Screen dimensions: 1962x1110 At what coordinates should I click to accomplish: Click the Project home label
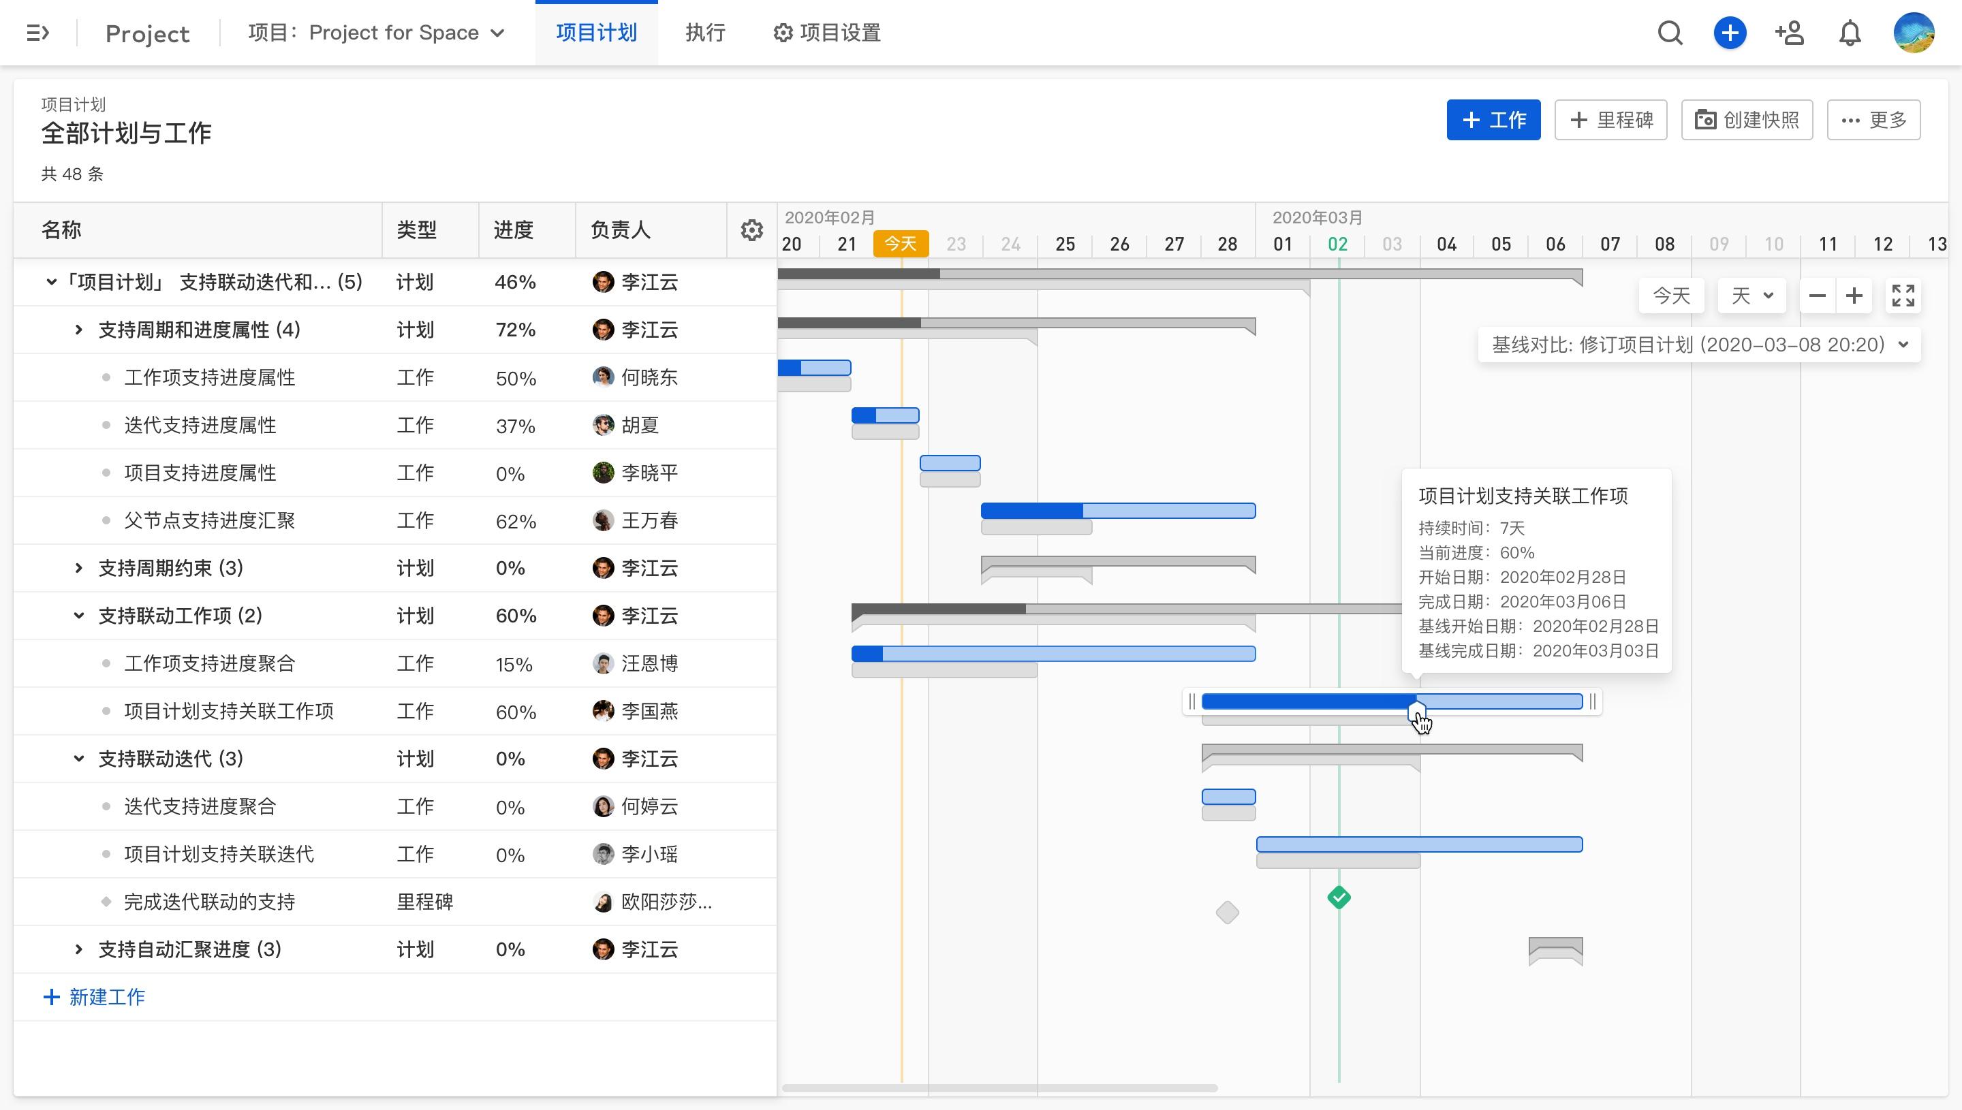147,33
